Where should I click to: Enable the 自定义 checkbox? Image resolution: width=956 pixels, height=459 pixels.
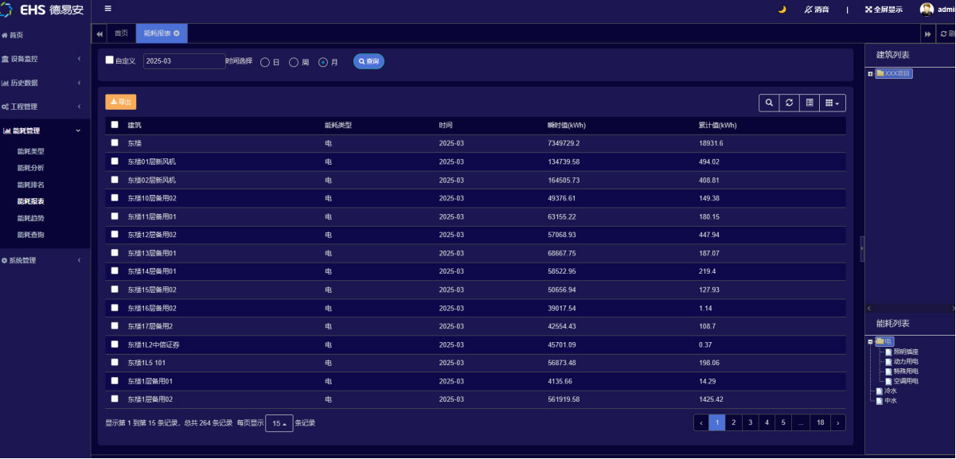(110, 60)
